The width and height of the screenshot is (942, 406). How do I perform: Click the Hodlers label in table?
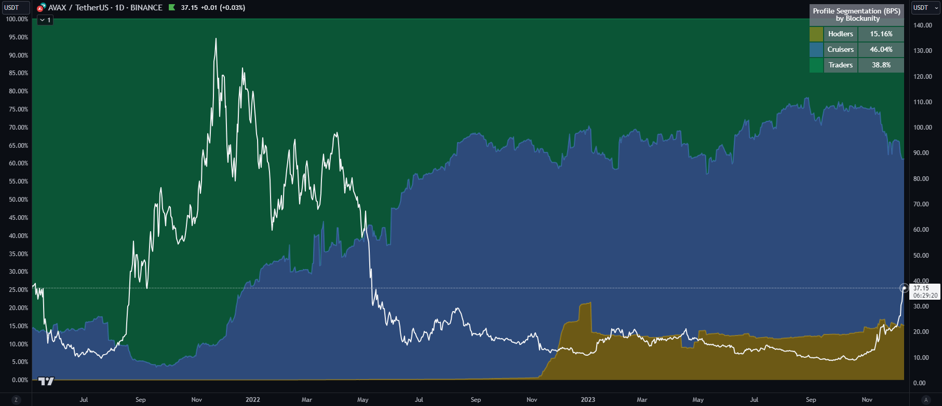tap(840, 34)
